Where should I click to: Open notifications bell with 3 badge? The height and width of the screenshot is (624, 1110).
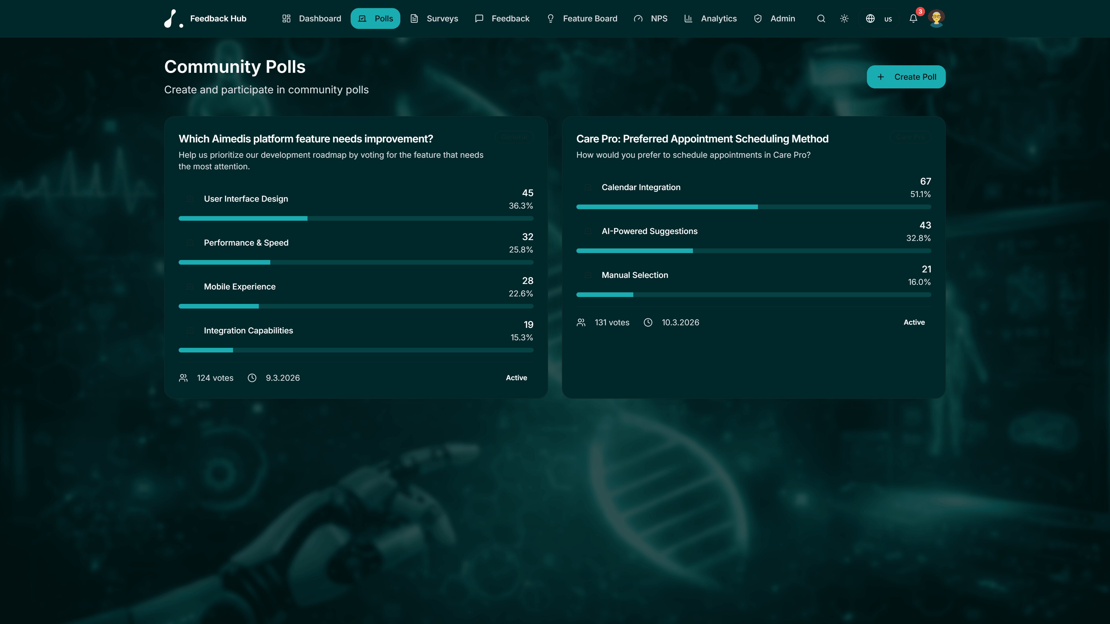pos(913,18)
